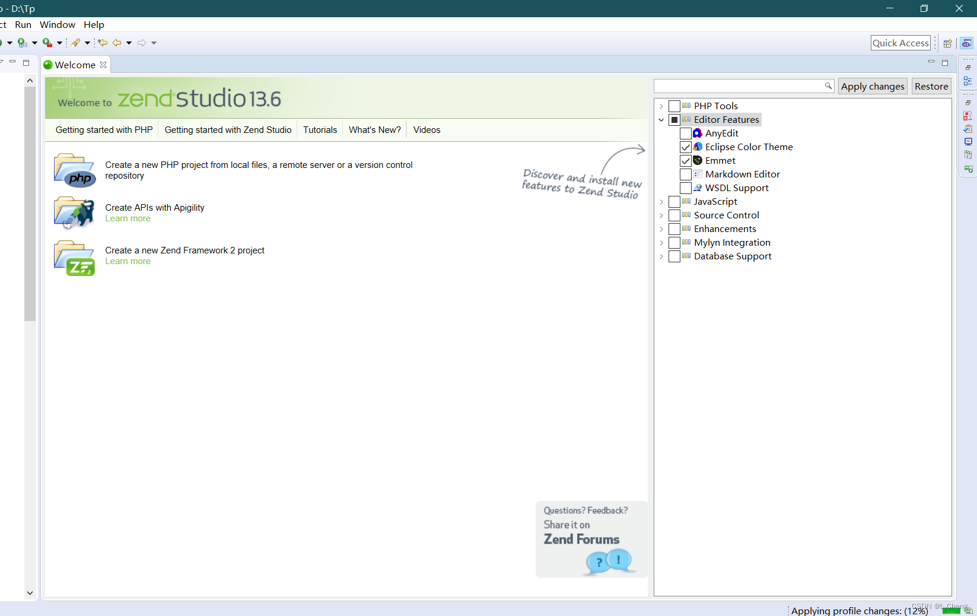Image resolution: width=977 pixels, height=616 pixels.
Task: Check the PHP Tools checkbox
Action: 674,106
